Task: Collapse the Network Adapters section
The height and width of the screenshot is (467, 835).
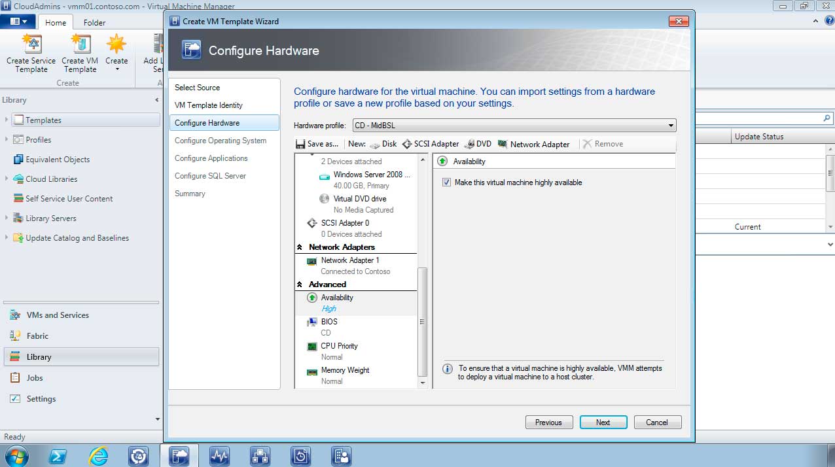Action: click(x=300, y=247)
